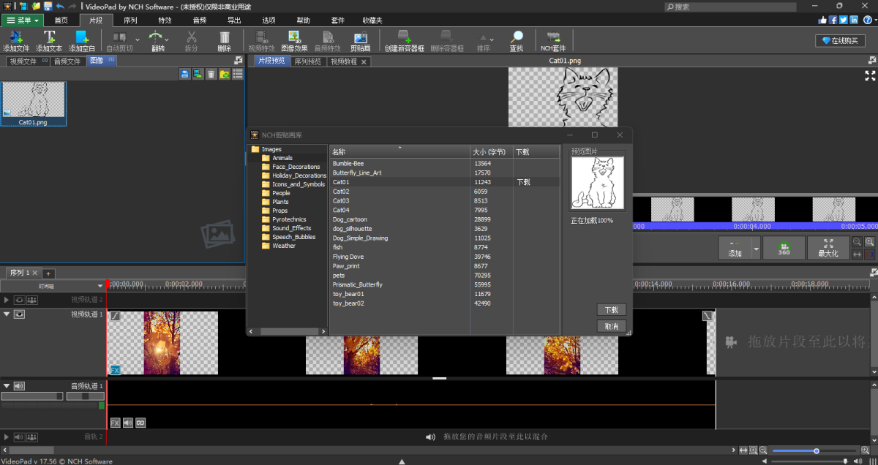Image resolution: width=878 pixels, height=465 pixels.
Task: Click the blue FX badge on first clip
Action: tap(115, 370)
